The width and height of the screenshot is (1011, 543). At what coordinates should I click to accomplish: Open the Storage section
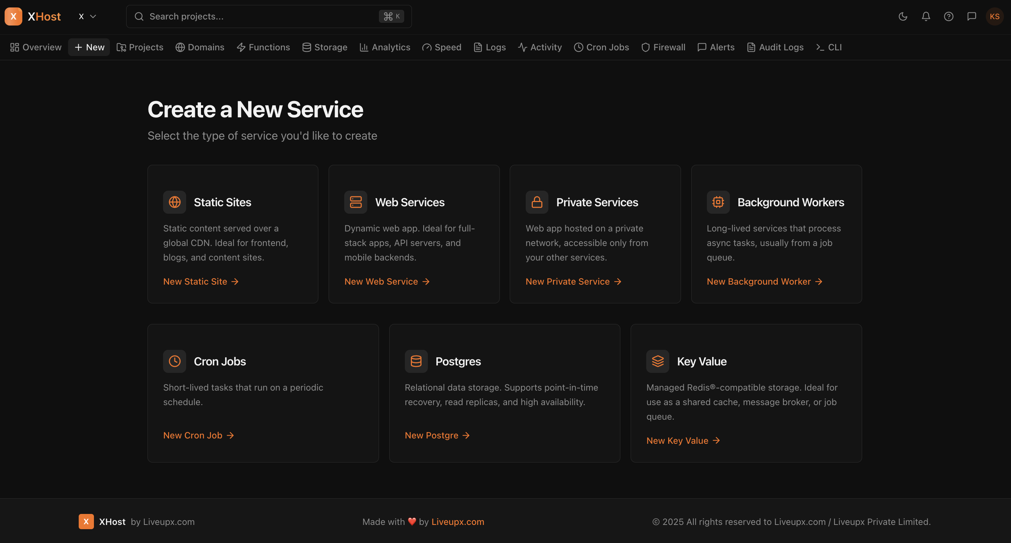pyautogui.click(x=324, y=47)
